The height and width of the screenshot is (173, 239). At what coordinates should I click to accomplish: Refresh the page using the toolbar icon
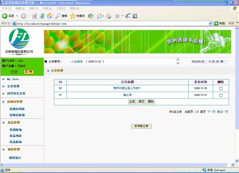[x=42, y=16]
